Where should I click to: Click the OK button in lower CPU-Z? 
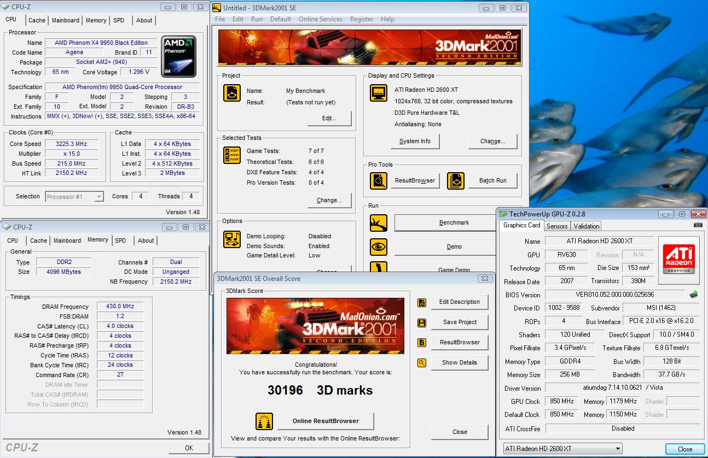pyautogui.click(x=189, y=448)
